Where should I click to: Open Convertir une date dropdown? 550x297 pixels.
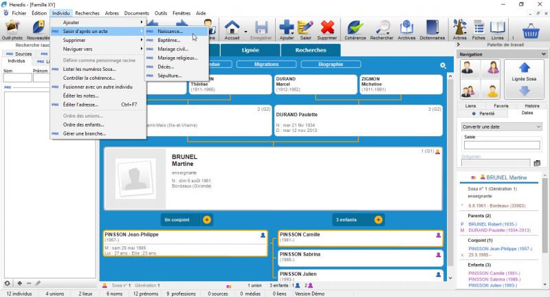502,126
